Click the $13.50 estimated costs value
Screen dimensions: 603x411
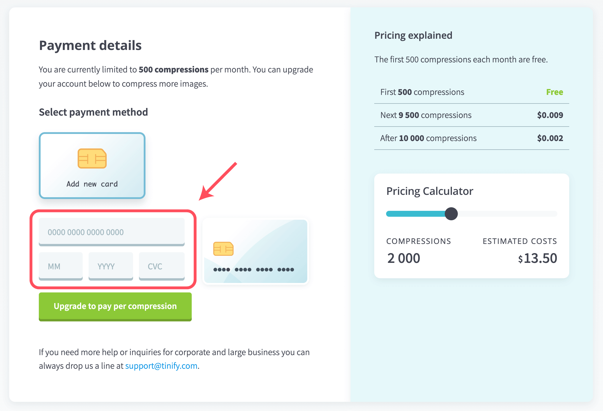[x=538, y=258]
